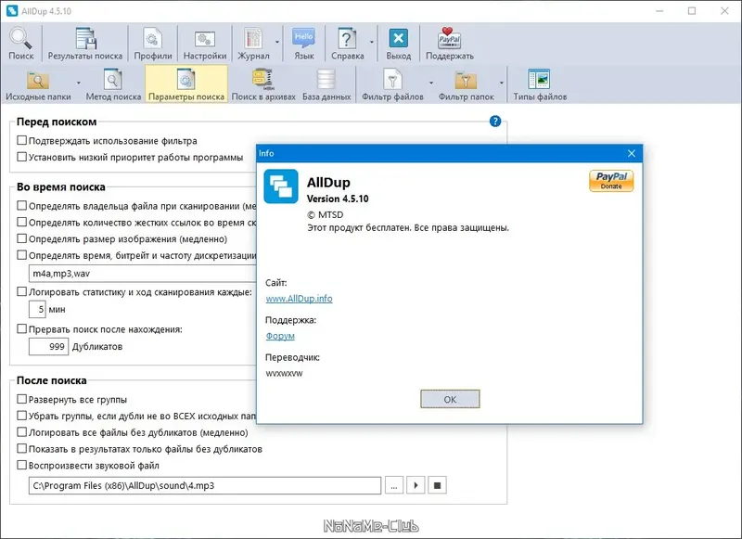This screenshot has width=742, height=539.
Task: Check Определять количество жестких ссылок
Action: point(21,222)
